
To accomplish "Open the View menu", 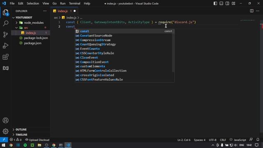I will pos(46,3).
